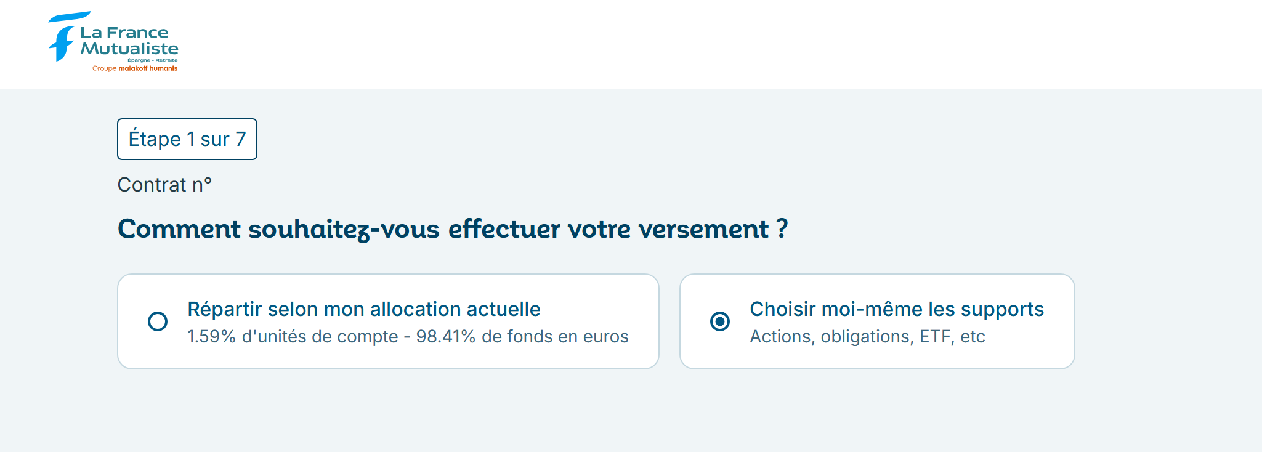The height and width of the screenshot is (452, 1262).
Task: Click the allocation percentages text under current allocation
Action: click(408, 336)
